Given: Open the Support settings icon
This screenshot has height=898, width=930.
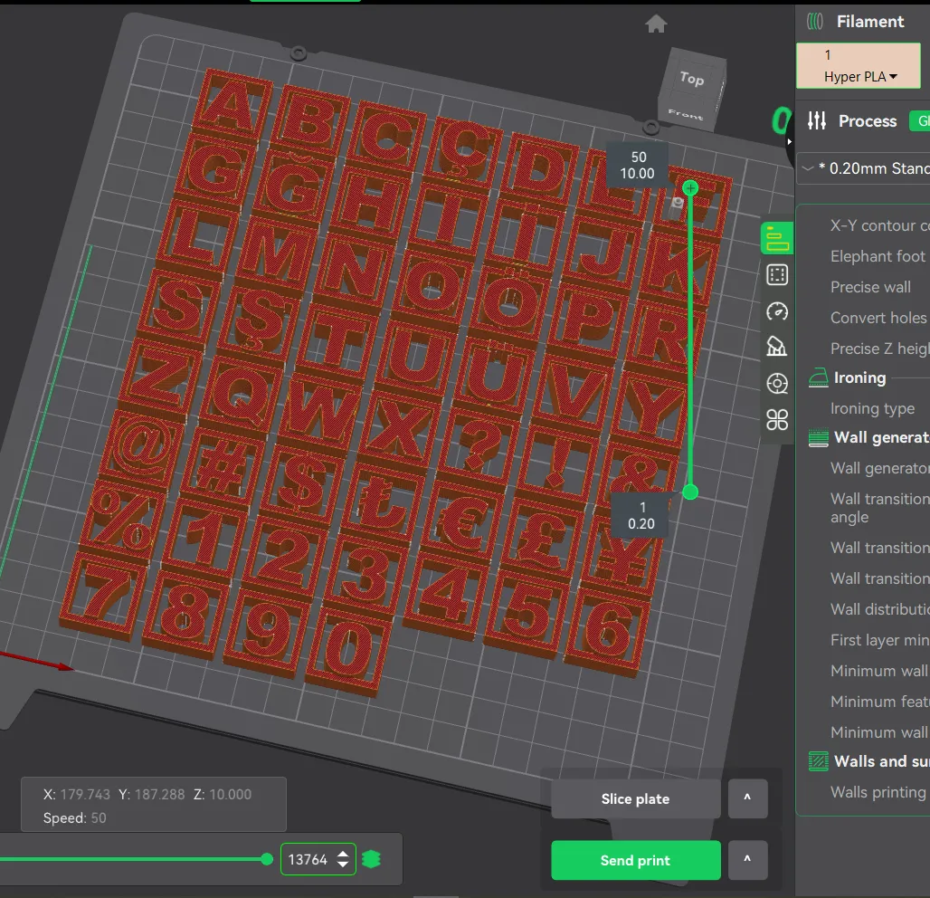Looking at the screenshot, I should point(777,347).
